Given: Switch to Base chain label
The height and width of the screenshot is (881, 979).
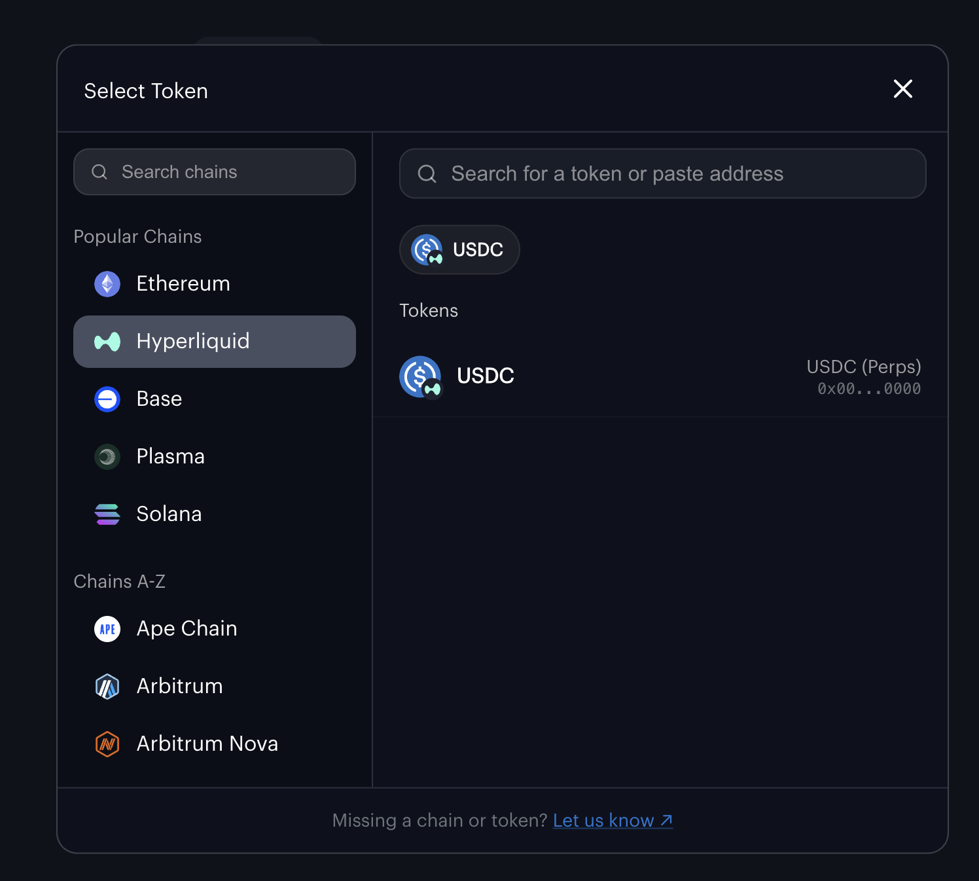Looking at the screenshot, I should point(159,399).
